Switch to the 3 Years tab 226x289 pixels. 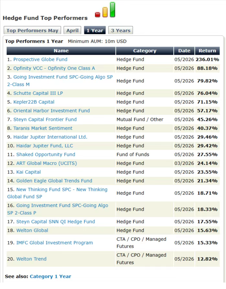click(120, 30)
